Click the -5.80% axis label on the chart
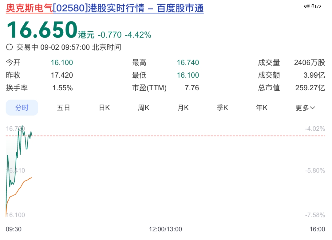The height and width of the screenshot is (240, 332). [315, 170]
